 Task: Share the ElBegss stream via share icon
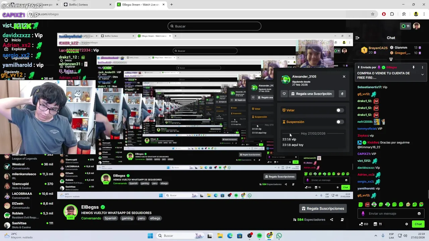click(x=331, y=220)
